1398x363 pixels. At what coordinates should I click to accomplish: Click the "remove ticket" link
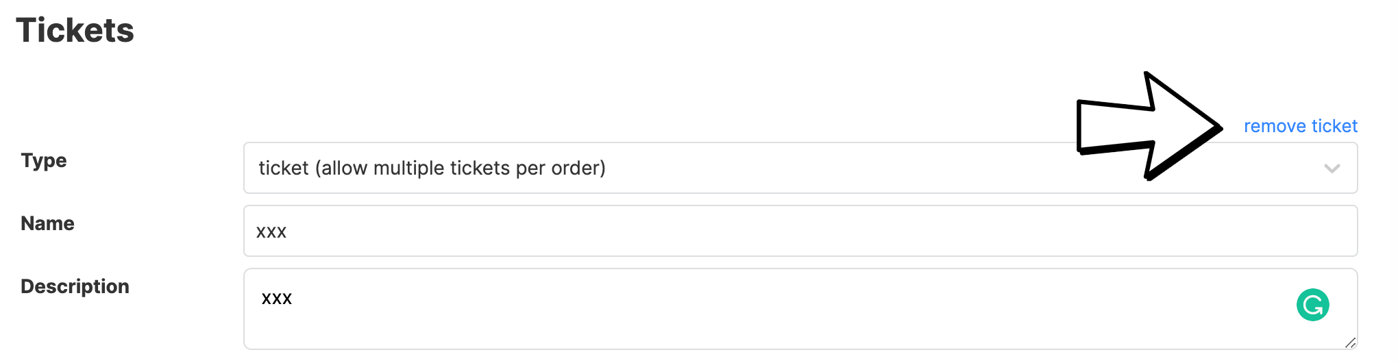pos(1300,127)
